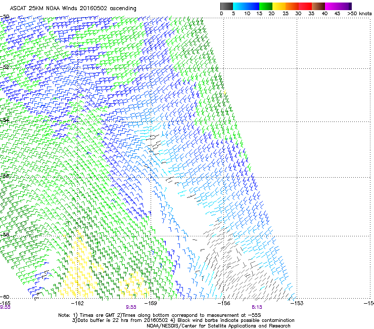Click the -52 latitude label

(x=5, y=67)
